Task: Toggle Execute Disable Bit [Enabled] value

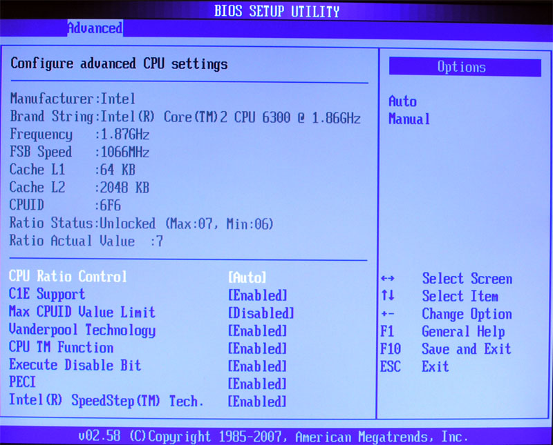Action: [257, 366]
